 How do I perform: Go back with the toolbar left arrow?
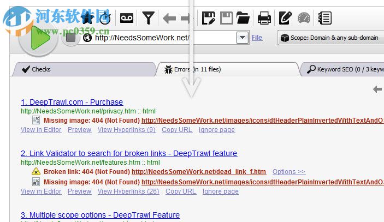pyautogui.click(x=169, y=19)
